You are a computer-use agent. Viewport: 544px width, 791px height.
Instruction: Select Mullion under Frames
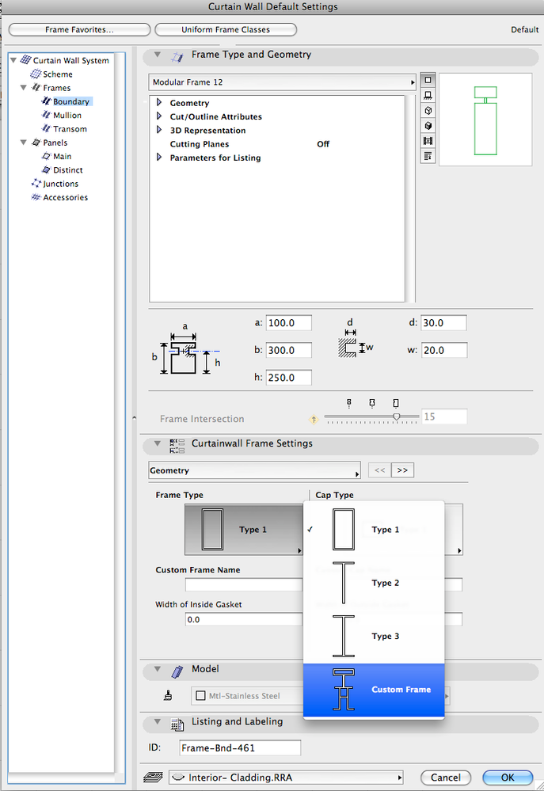(67, 115)
